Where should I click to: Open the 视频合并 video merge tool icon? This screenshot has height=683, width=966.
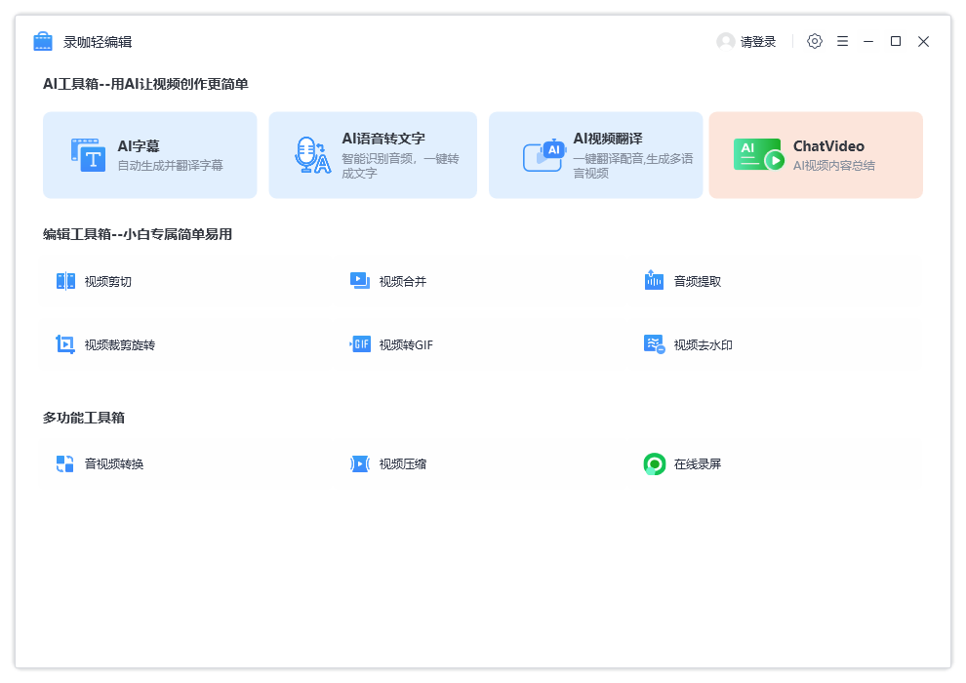point(360,280)
